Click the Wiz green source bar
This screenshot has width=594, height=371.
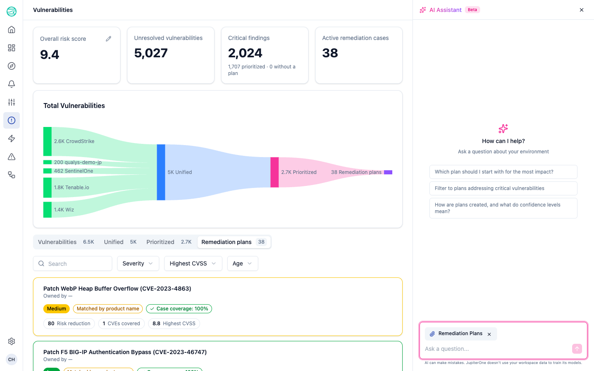point(47,210)
